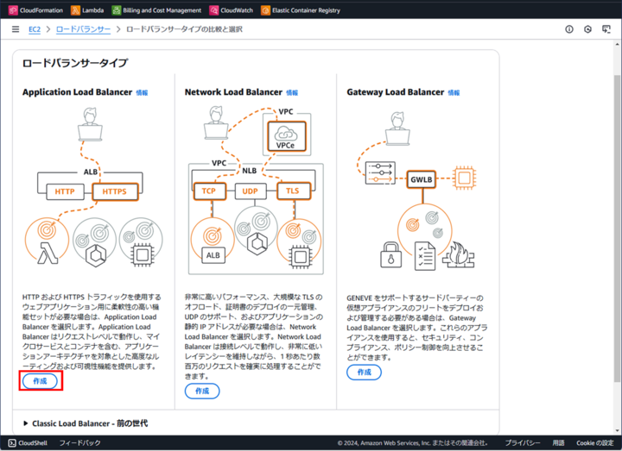Open Cookie の設定 in the footer
622x451 pixels.
(x=595, y=442)
